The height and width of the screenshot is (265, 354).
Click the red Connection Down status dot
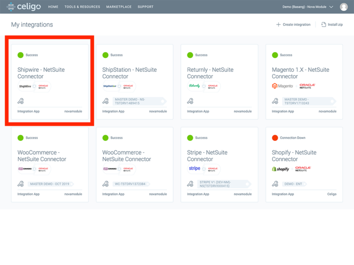275,138
